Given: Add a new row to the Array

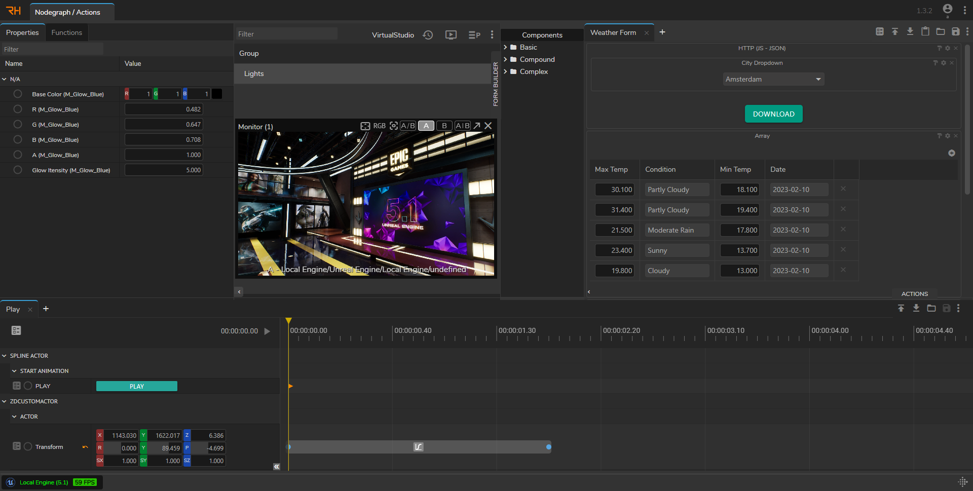Looking at the screenshot, I should tap(951, 153).
